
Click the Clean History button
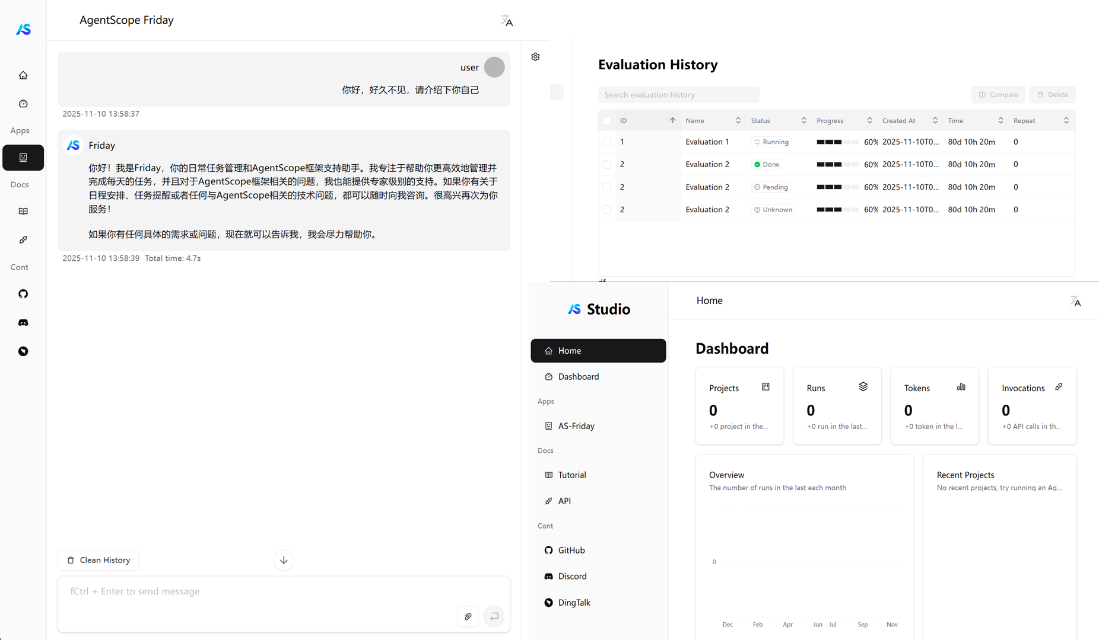coord(99,560)
